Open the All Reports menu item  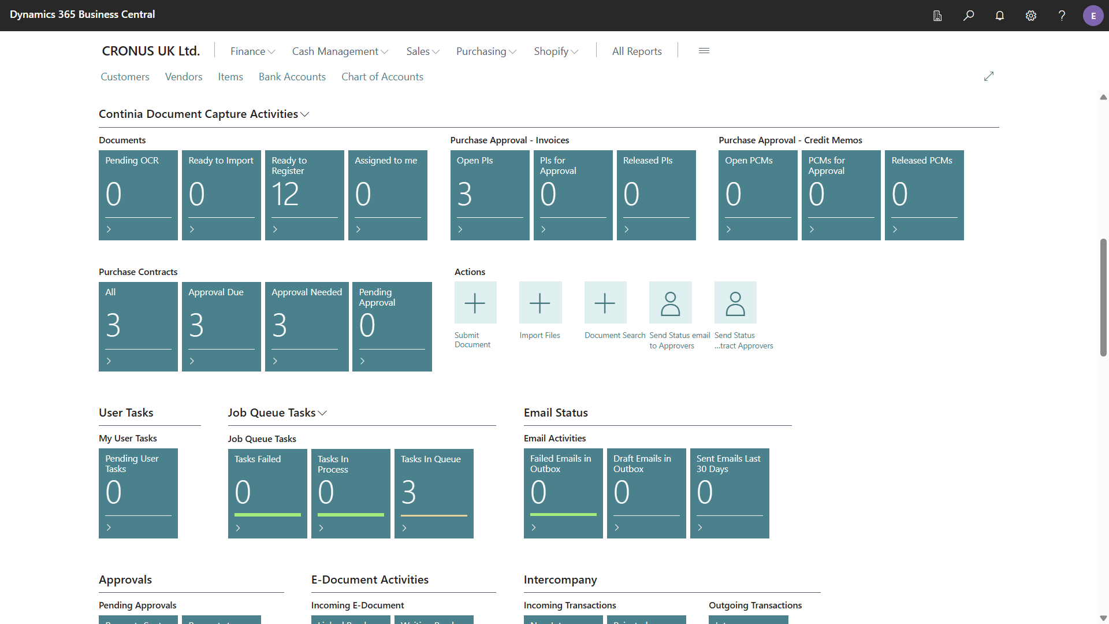coord(637,51)
